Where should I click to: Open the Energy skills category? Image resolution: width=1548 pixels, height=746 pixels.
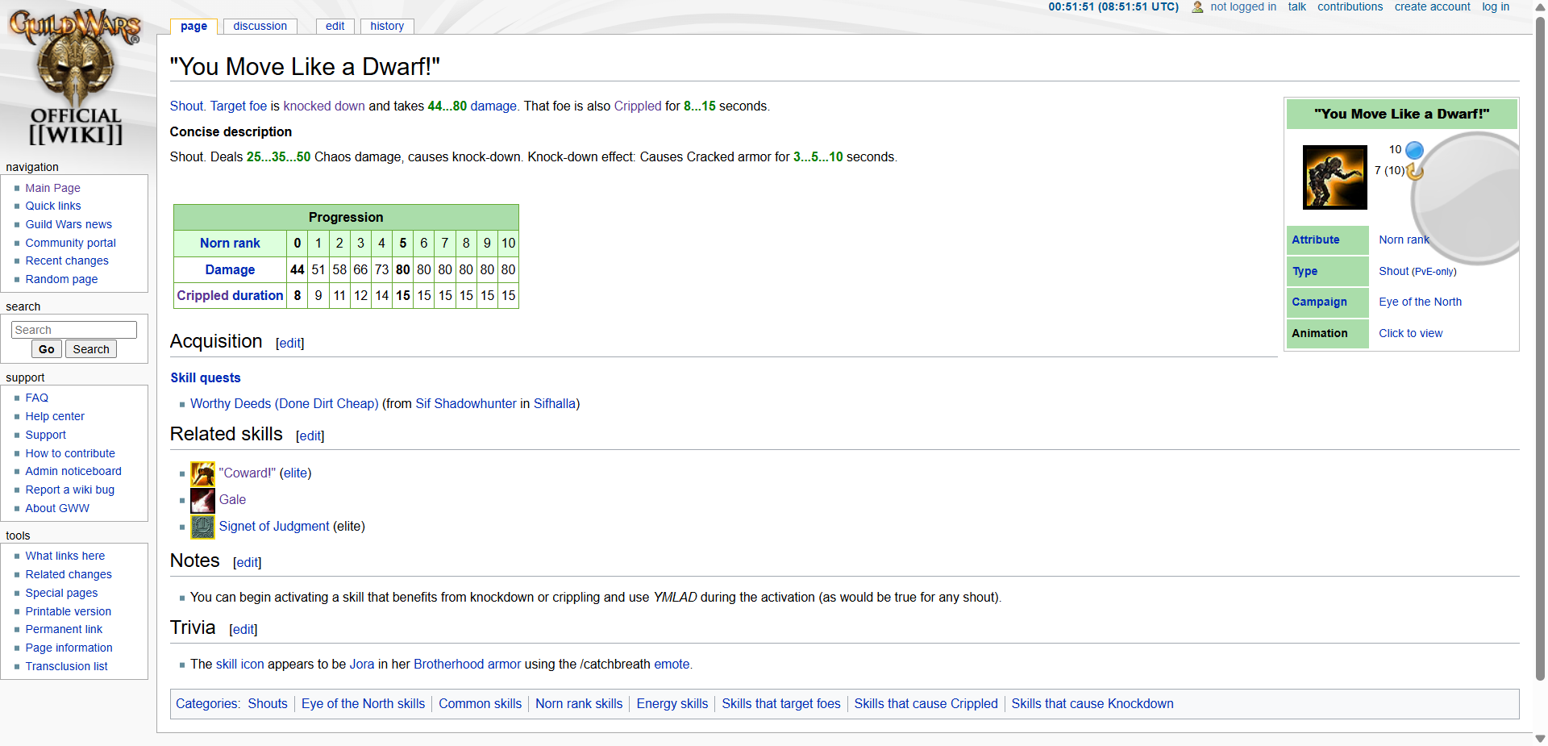point(672,703)
